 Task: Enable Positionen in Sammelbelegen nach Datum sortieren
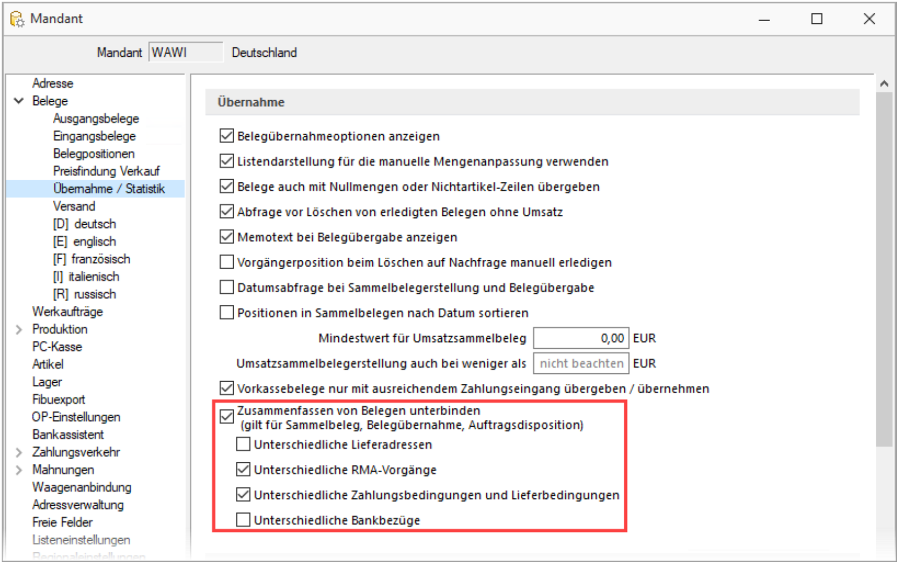226,313
